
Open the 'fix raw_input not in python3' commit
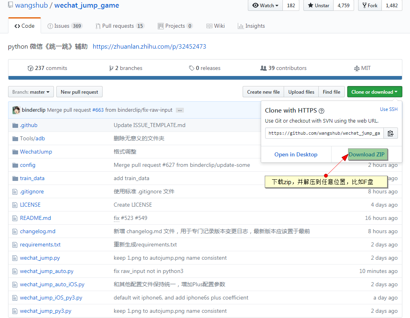pos(148,271)
